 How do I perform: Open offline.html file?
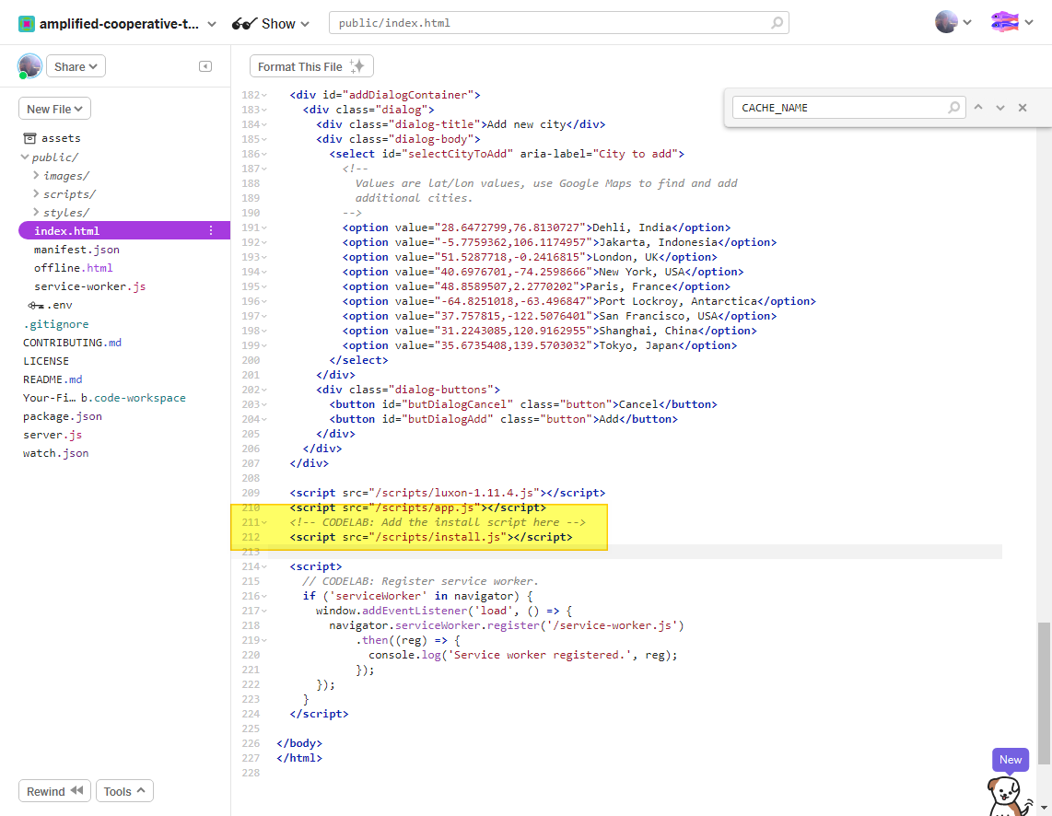coord(73,267)
